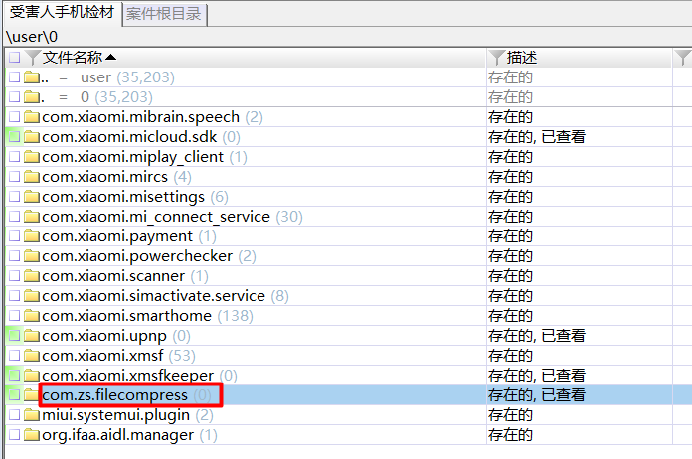Select the miui.systemui.plugin folder name

[x=115, y=415]
